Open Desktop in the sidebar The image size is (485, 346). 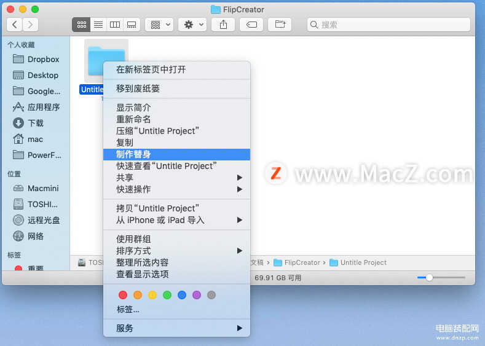36,75
